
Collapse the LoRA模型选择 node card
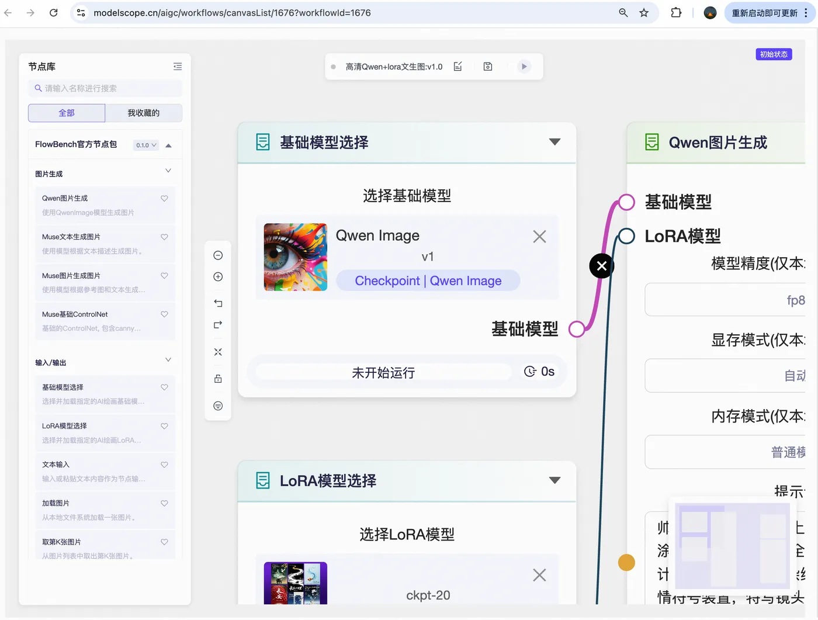555,480
